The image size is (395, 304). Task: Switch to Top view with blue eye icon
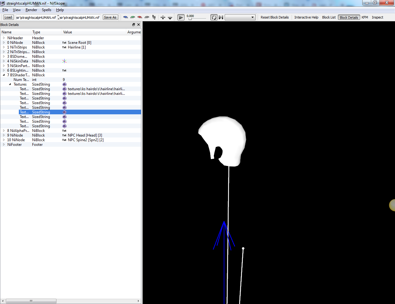(x=125, y=17)
